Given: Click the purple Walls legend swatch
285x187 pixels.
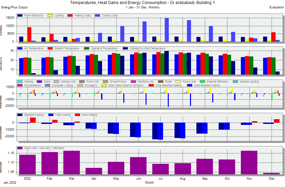Looking at the screenshot, I should [39, 82].
